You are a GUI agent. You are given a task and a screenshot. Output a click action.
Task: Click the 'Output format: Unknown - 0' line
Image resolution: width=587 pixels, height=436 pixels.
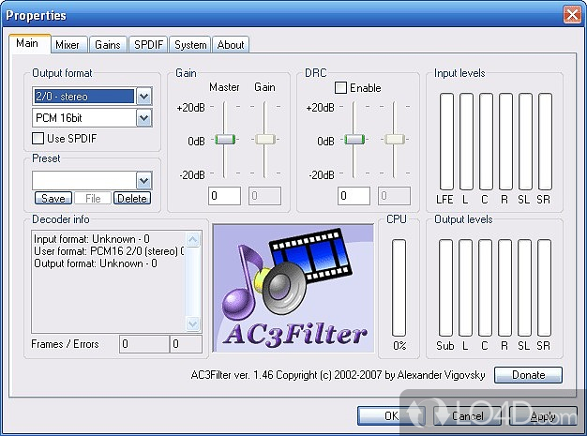[x=96, y=263]
